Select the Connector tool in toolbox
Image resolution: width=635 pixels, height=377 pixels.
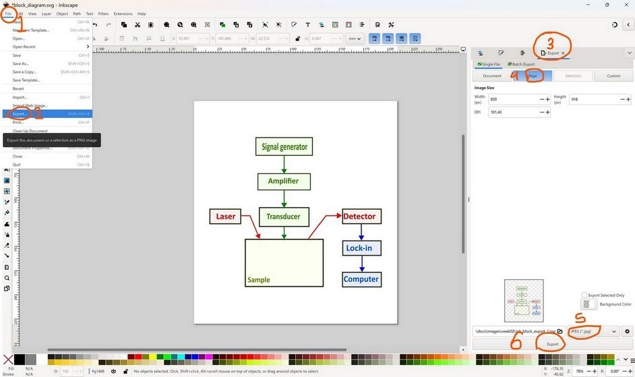point(7,256)
